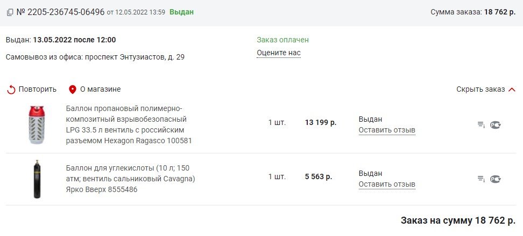Open the Ярко Вверх CO2 cylinder product title
This screenshot has width=523, height=236.
click(x=130, y=179)
